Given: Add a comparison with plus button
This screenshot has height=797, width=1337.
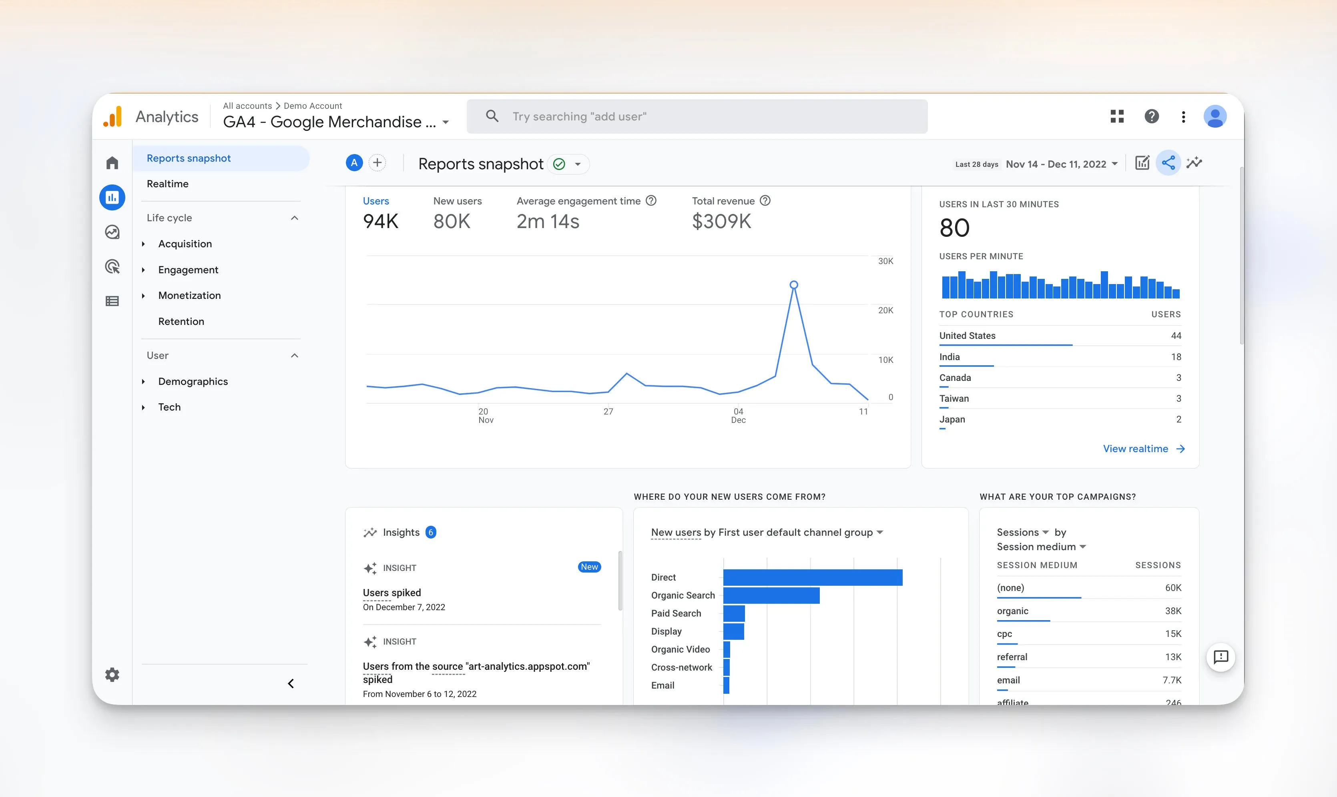Looking at the screenshot, I should coord(377,163).
